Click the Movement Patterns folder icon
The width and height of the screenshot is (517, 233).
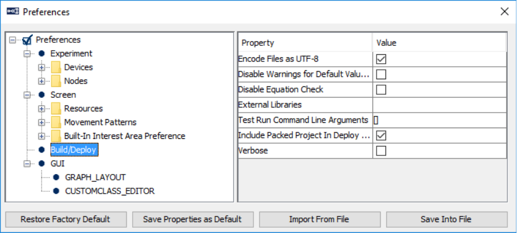(56, 122)
